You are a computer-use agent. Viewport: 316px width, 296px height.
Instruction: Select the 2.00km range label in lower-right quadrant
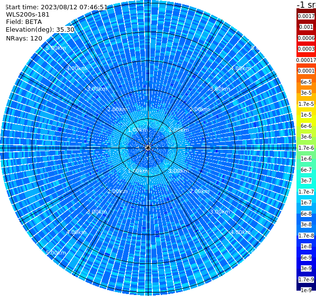pos(199,191)
